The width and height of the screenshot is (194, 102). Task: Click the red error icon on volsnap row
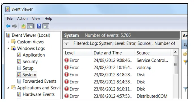(x=66, y=68)
